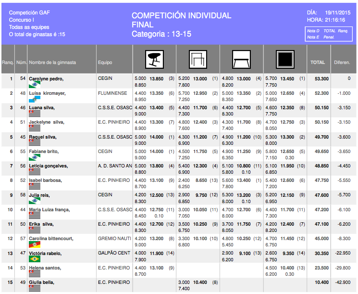Screen dimensions: 358x294
Task: Select gymnast name Luisa kircmayer
Action: coord(47,93)
